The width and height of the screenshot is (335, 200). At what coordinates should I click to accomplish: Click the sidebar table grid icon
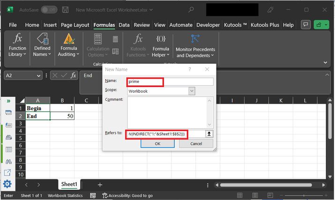point(8,149)
